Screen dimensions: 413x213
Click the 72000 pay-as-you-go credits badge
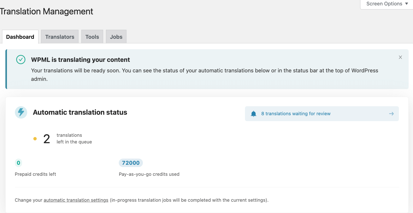(x=131, y=163)
